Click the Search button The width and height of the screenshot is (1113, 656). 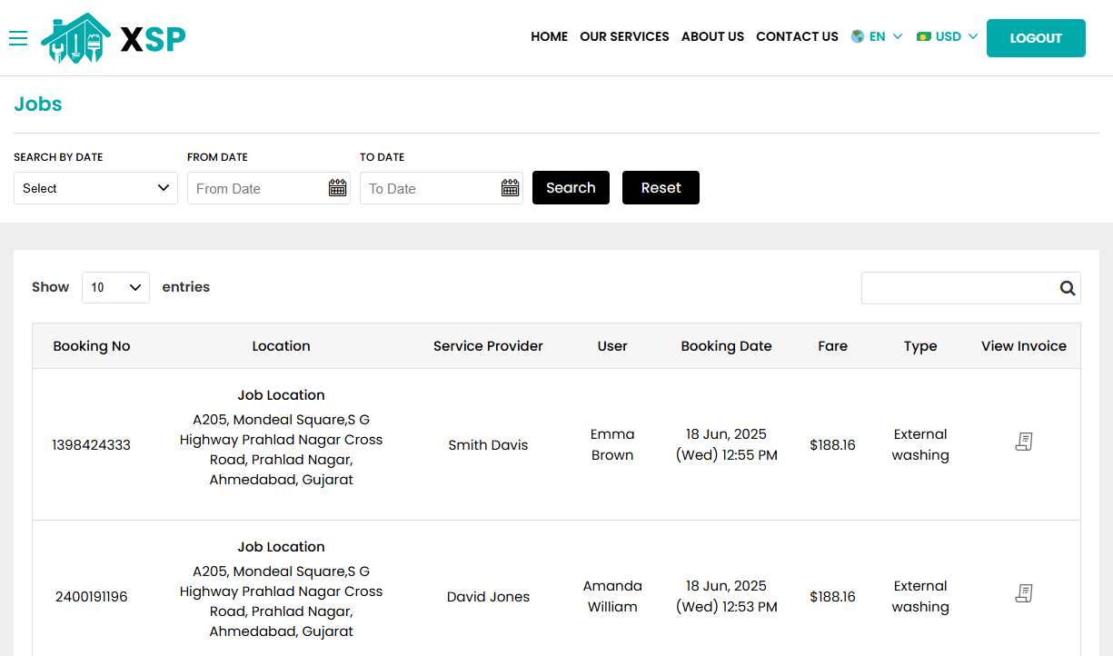click(x=571, y=187)
